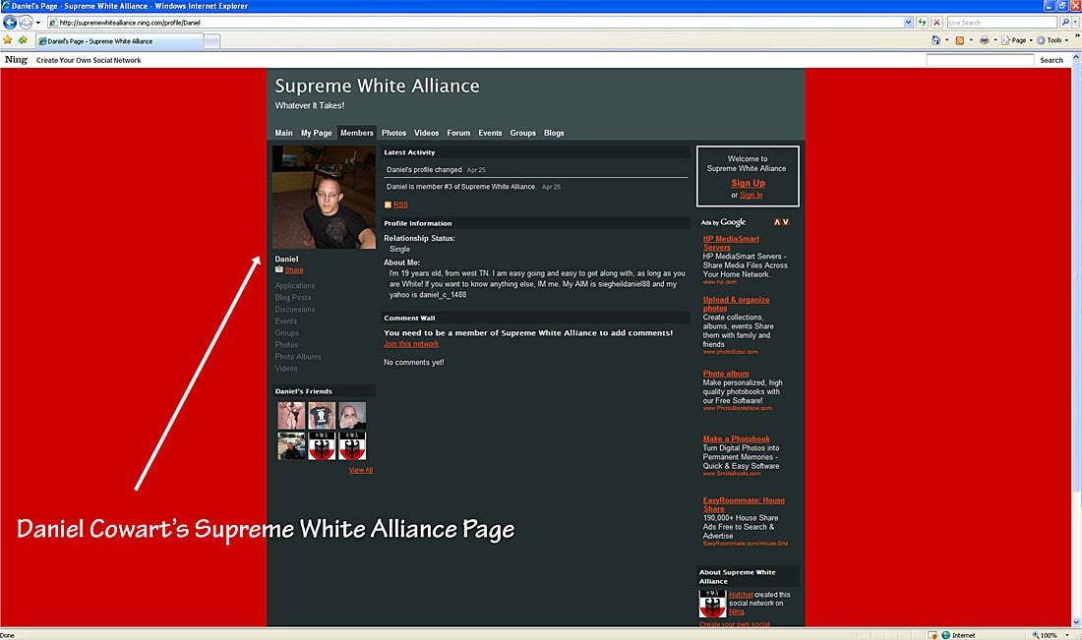1082x640 pixels.
Task: Click the Sign Up link in the welcome box
Action: (748, 183)
